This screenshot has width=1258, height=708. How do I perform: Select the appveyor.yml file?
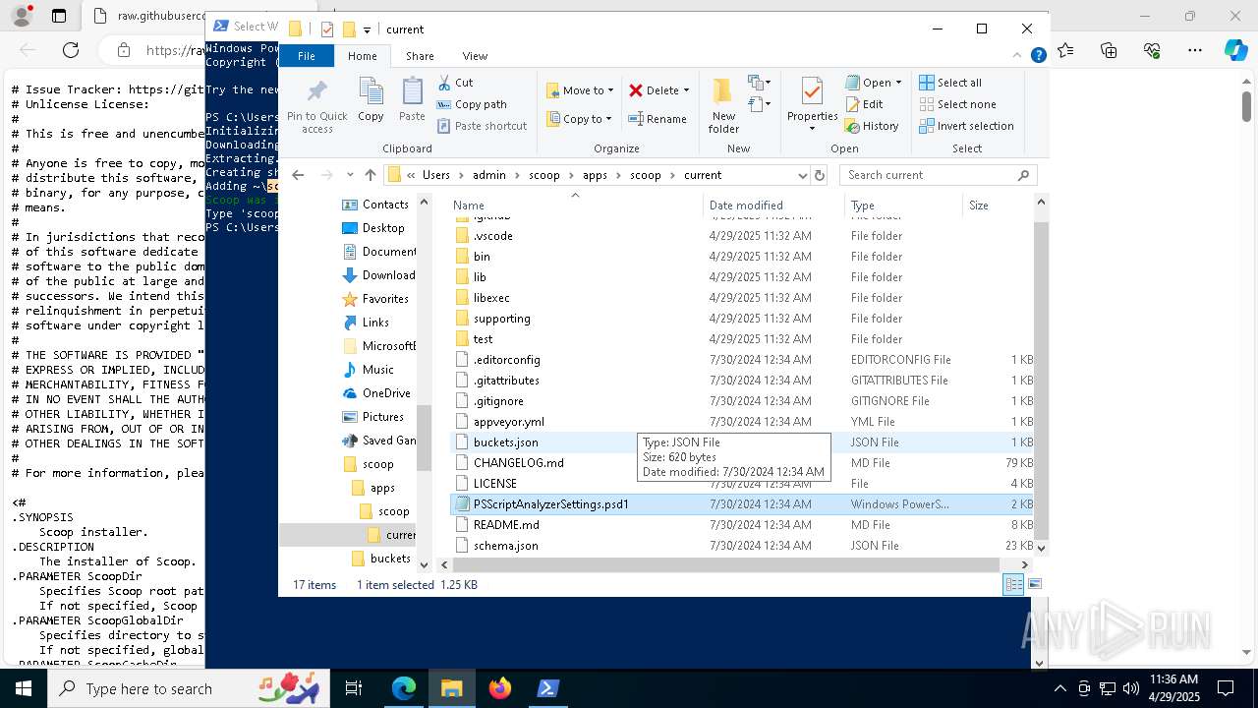click(x=508, y=422)
